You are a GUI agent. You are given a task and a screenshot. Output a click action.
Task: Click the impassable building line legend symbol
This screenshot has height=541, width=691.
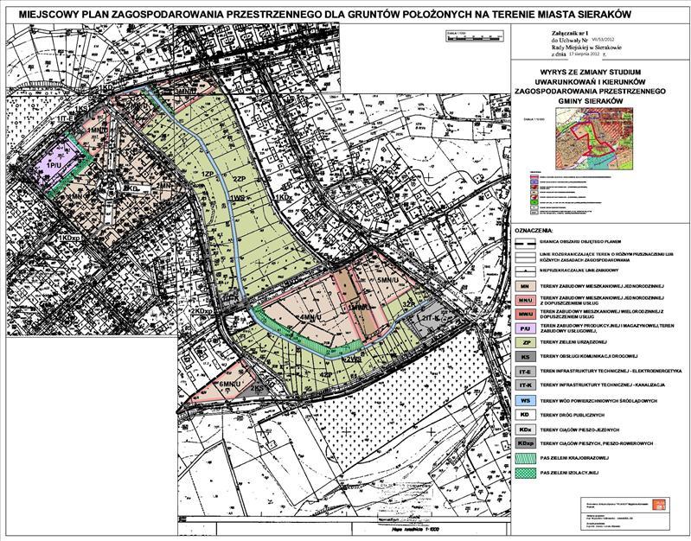click(x=525, y=270)
